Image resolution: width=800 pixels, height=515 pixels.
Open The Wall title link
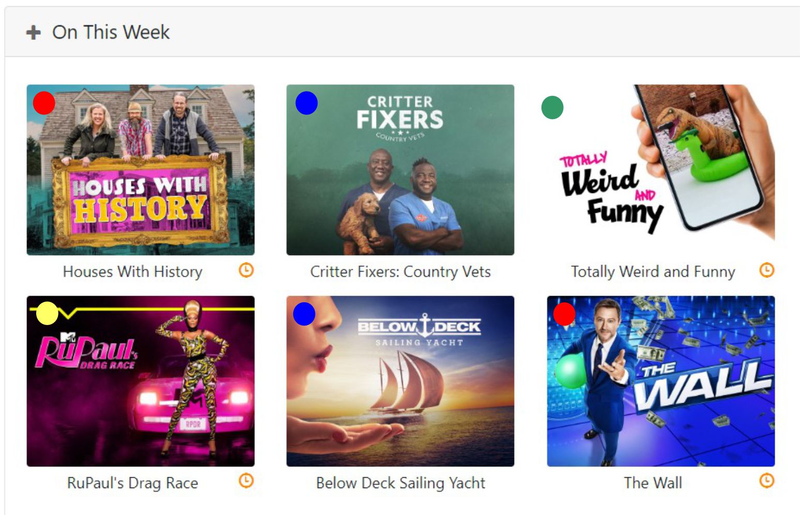[653, 483]
